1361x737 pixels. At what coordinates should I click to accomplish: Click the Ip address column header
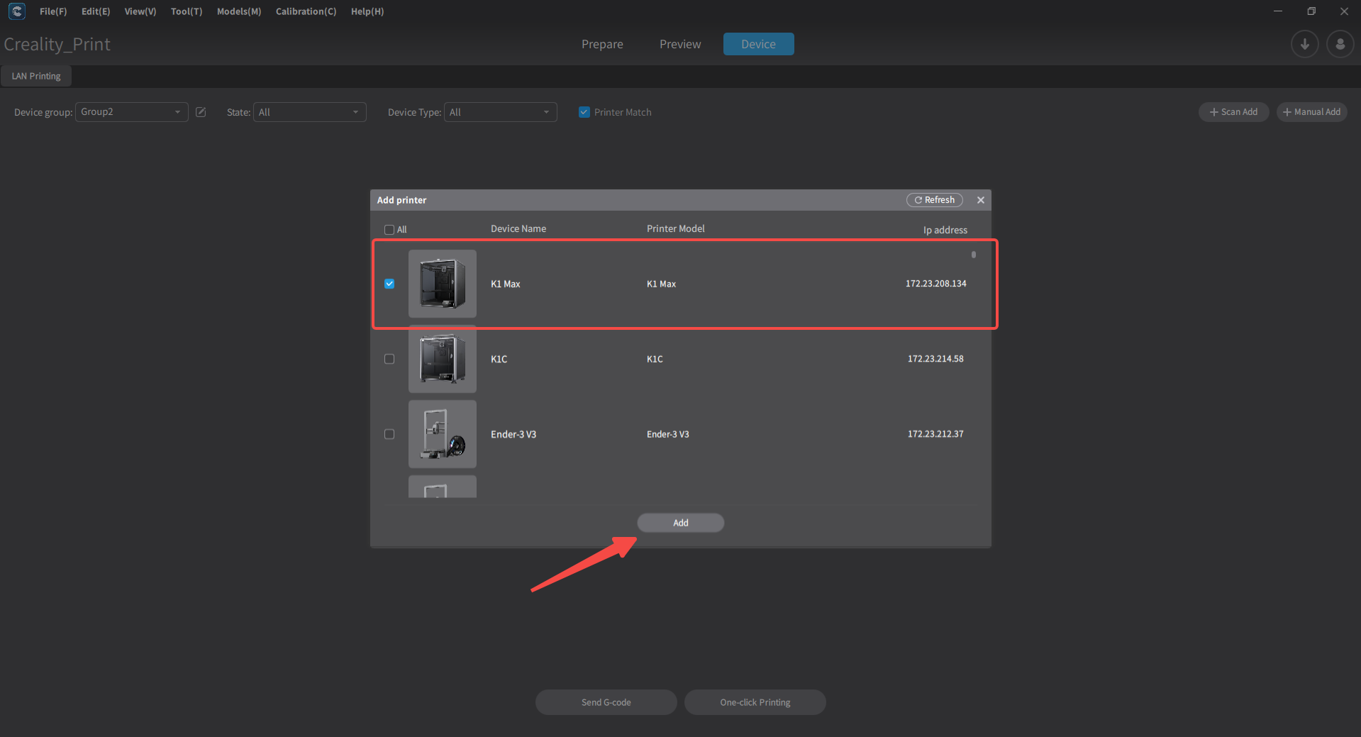coord(945,230)
